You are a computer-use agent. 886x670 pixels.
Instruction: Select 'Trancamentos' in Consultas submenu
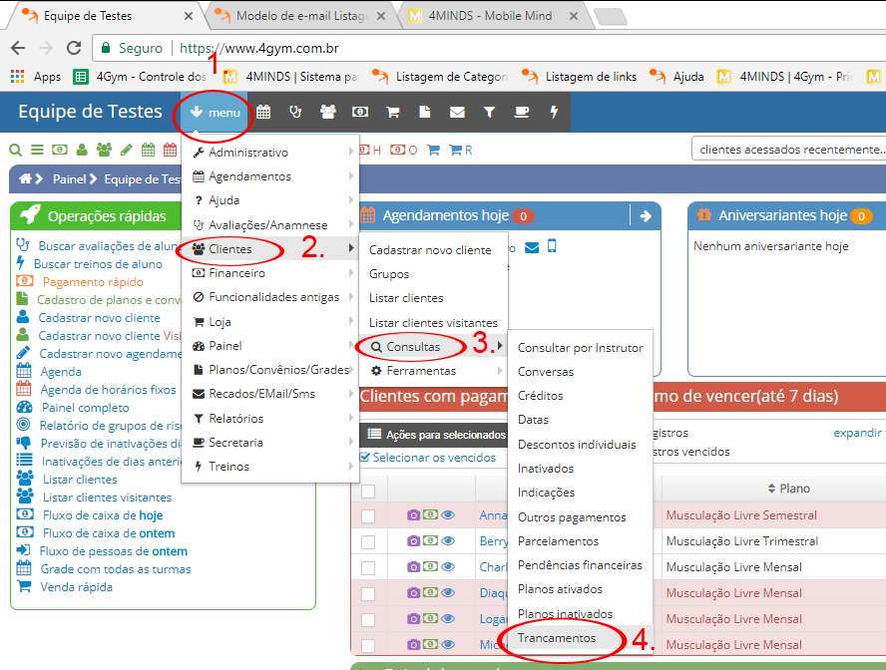coord(556,637)
